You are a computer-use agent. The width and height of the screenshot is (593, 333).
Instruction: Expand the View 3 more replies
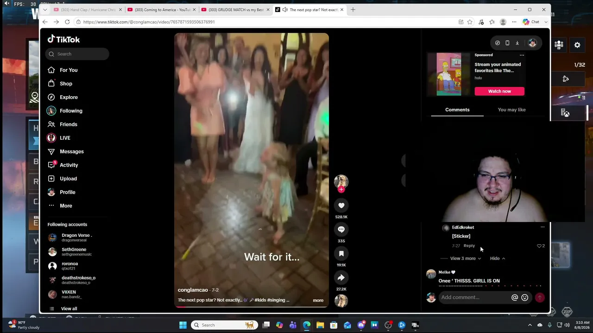465,259
